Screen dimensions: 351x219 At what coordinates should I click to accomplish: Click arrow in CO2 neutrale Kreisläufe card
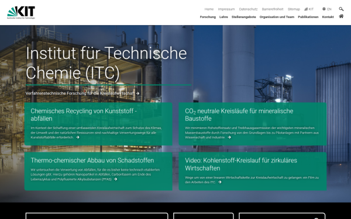click(x=229, y=137)
